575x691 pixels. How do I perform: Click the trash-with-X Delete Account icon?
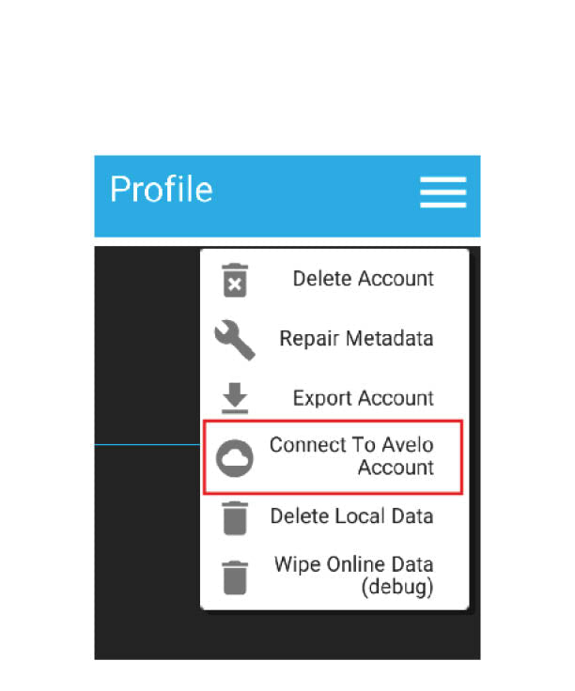coord(235,281)
